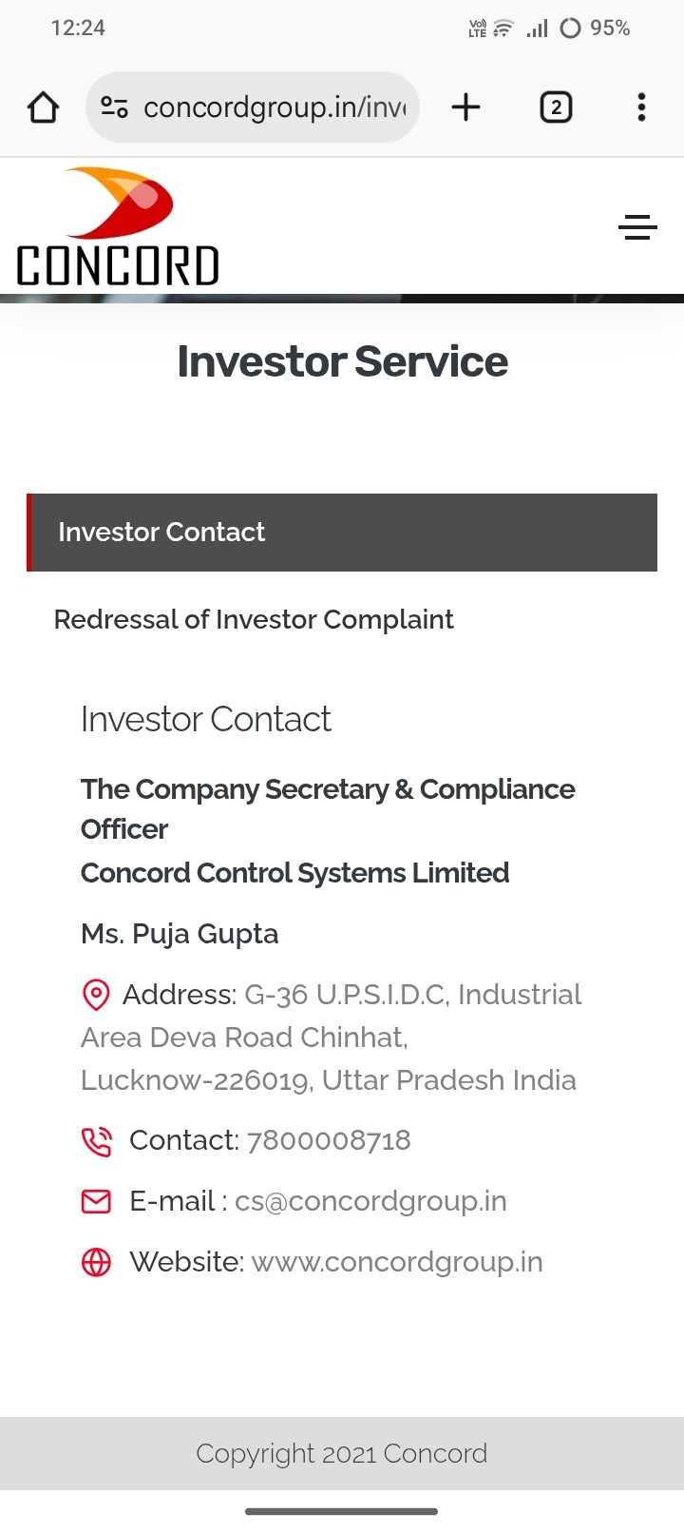Open Chrome's three-dot overflow menu

pyautogui.click(x=641, y=107)
